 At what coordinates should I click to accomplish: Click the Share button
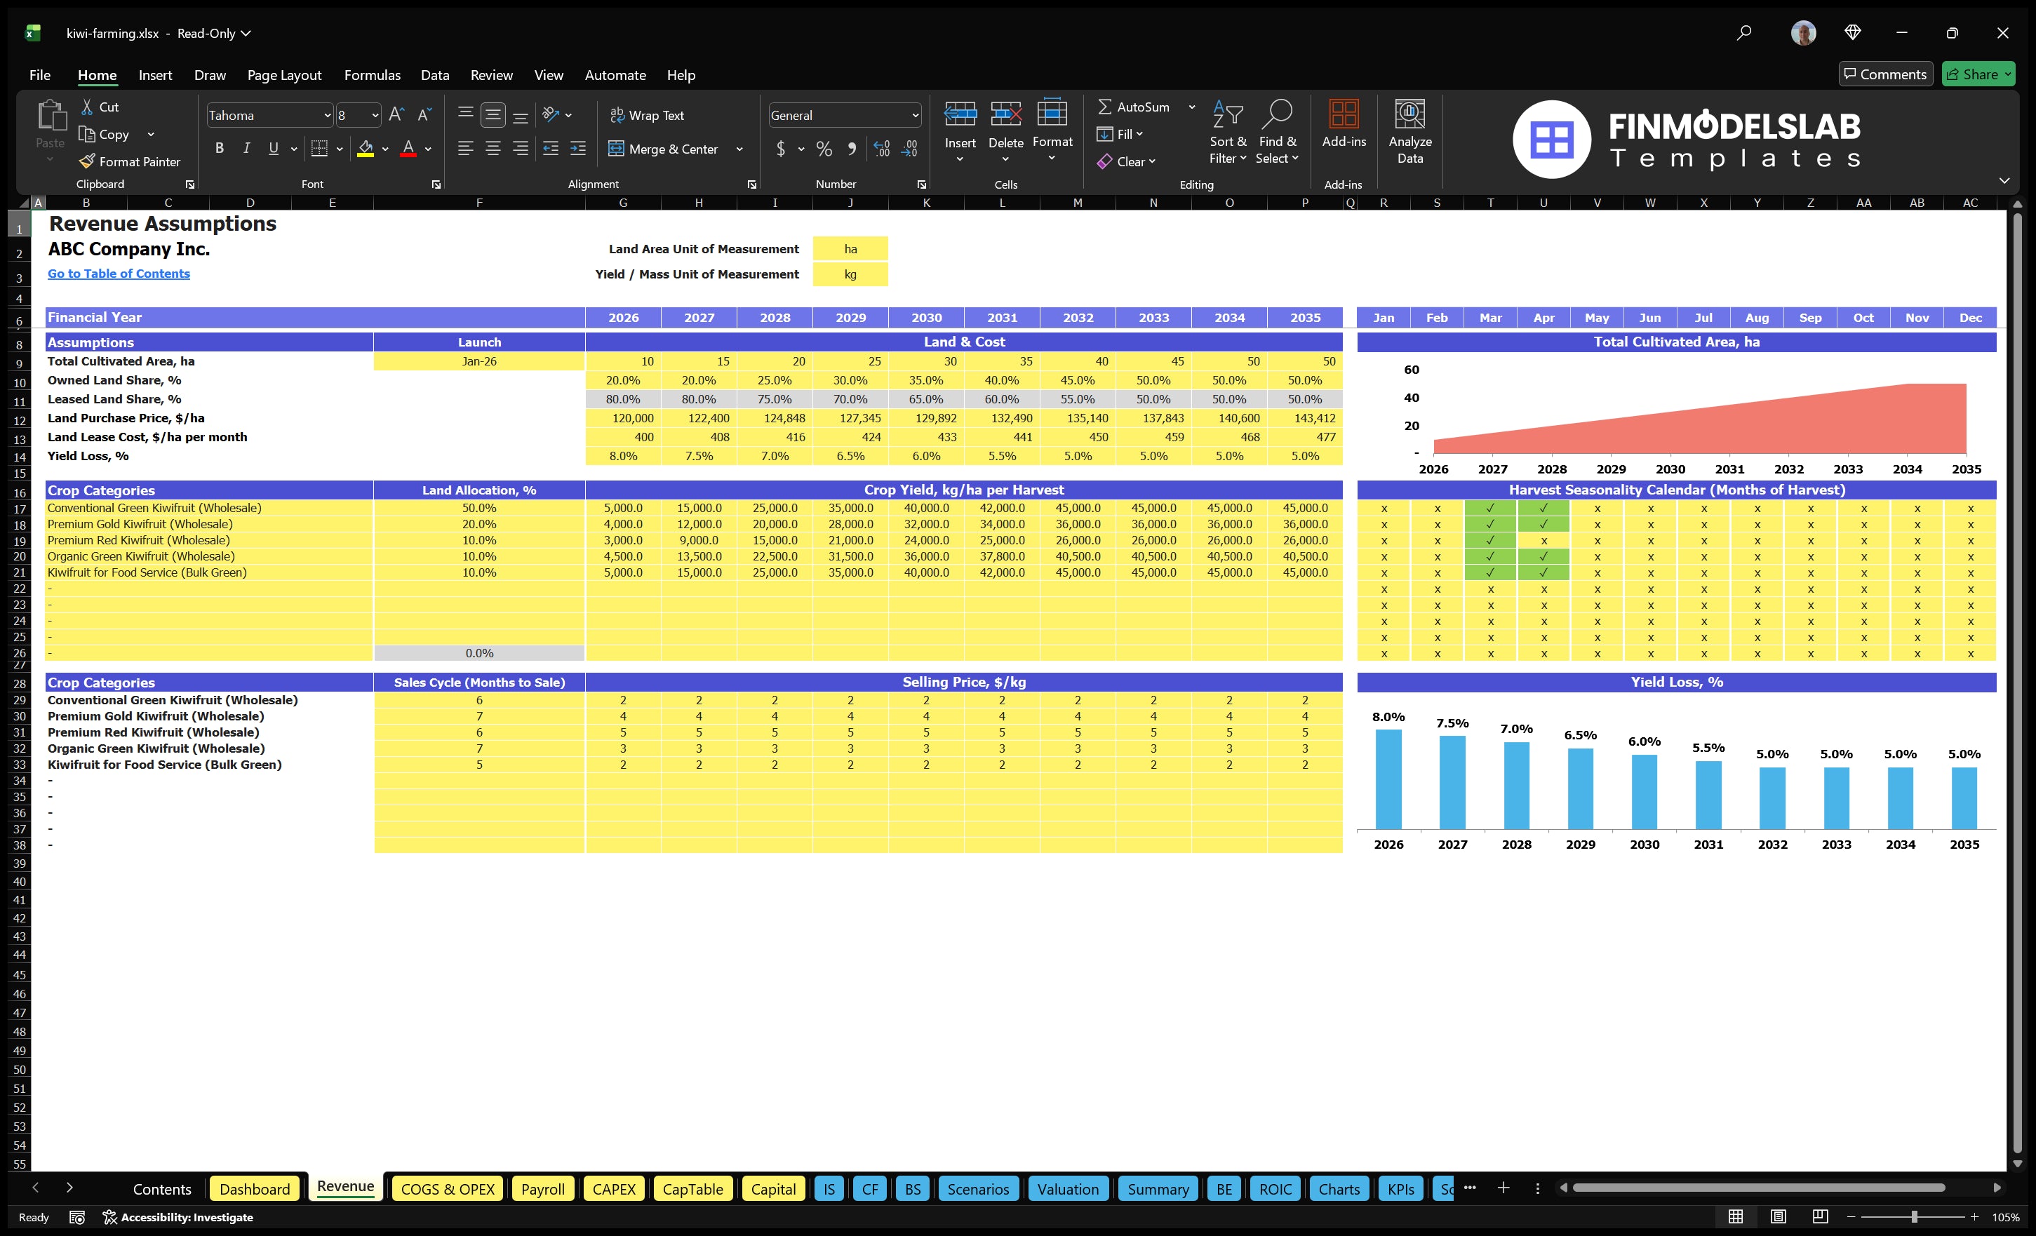[x=1978, y=74]
